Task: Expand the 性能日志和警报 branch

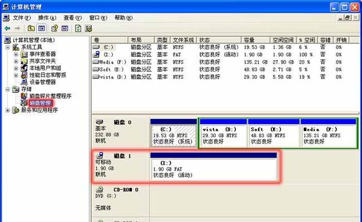Action: coord(16,75)
